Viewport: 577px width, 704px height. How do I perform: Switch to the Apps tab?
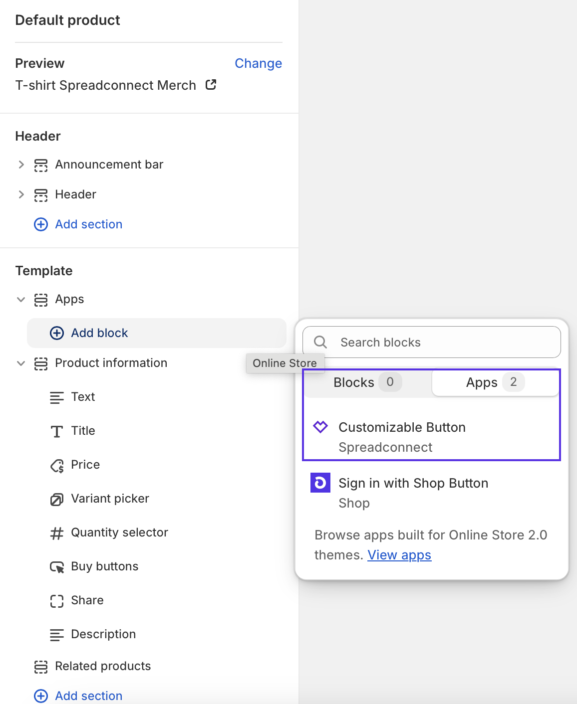coord(495,382)
